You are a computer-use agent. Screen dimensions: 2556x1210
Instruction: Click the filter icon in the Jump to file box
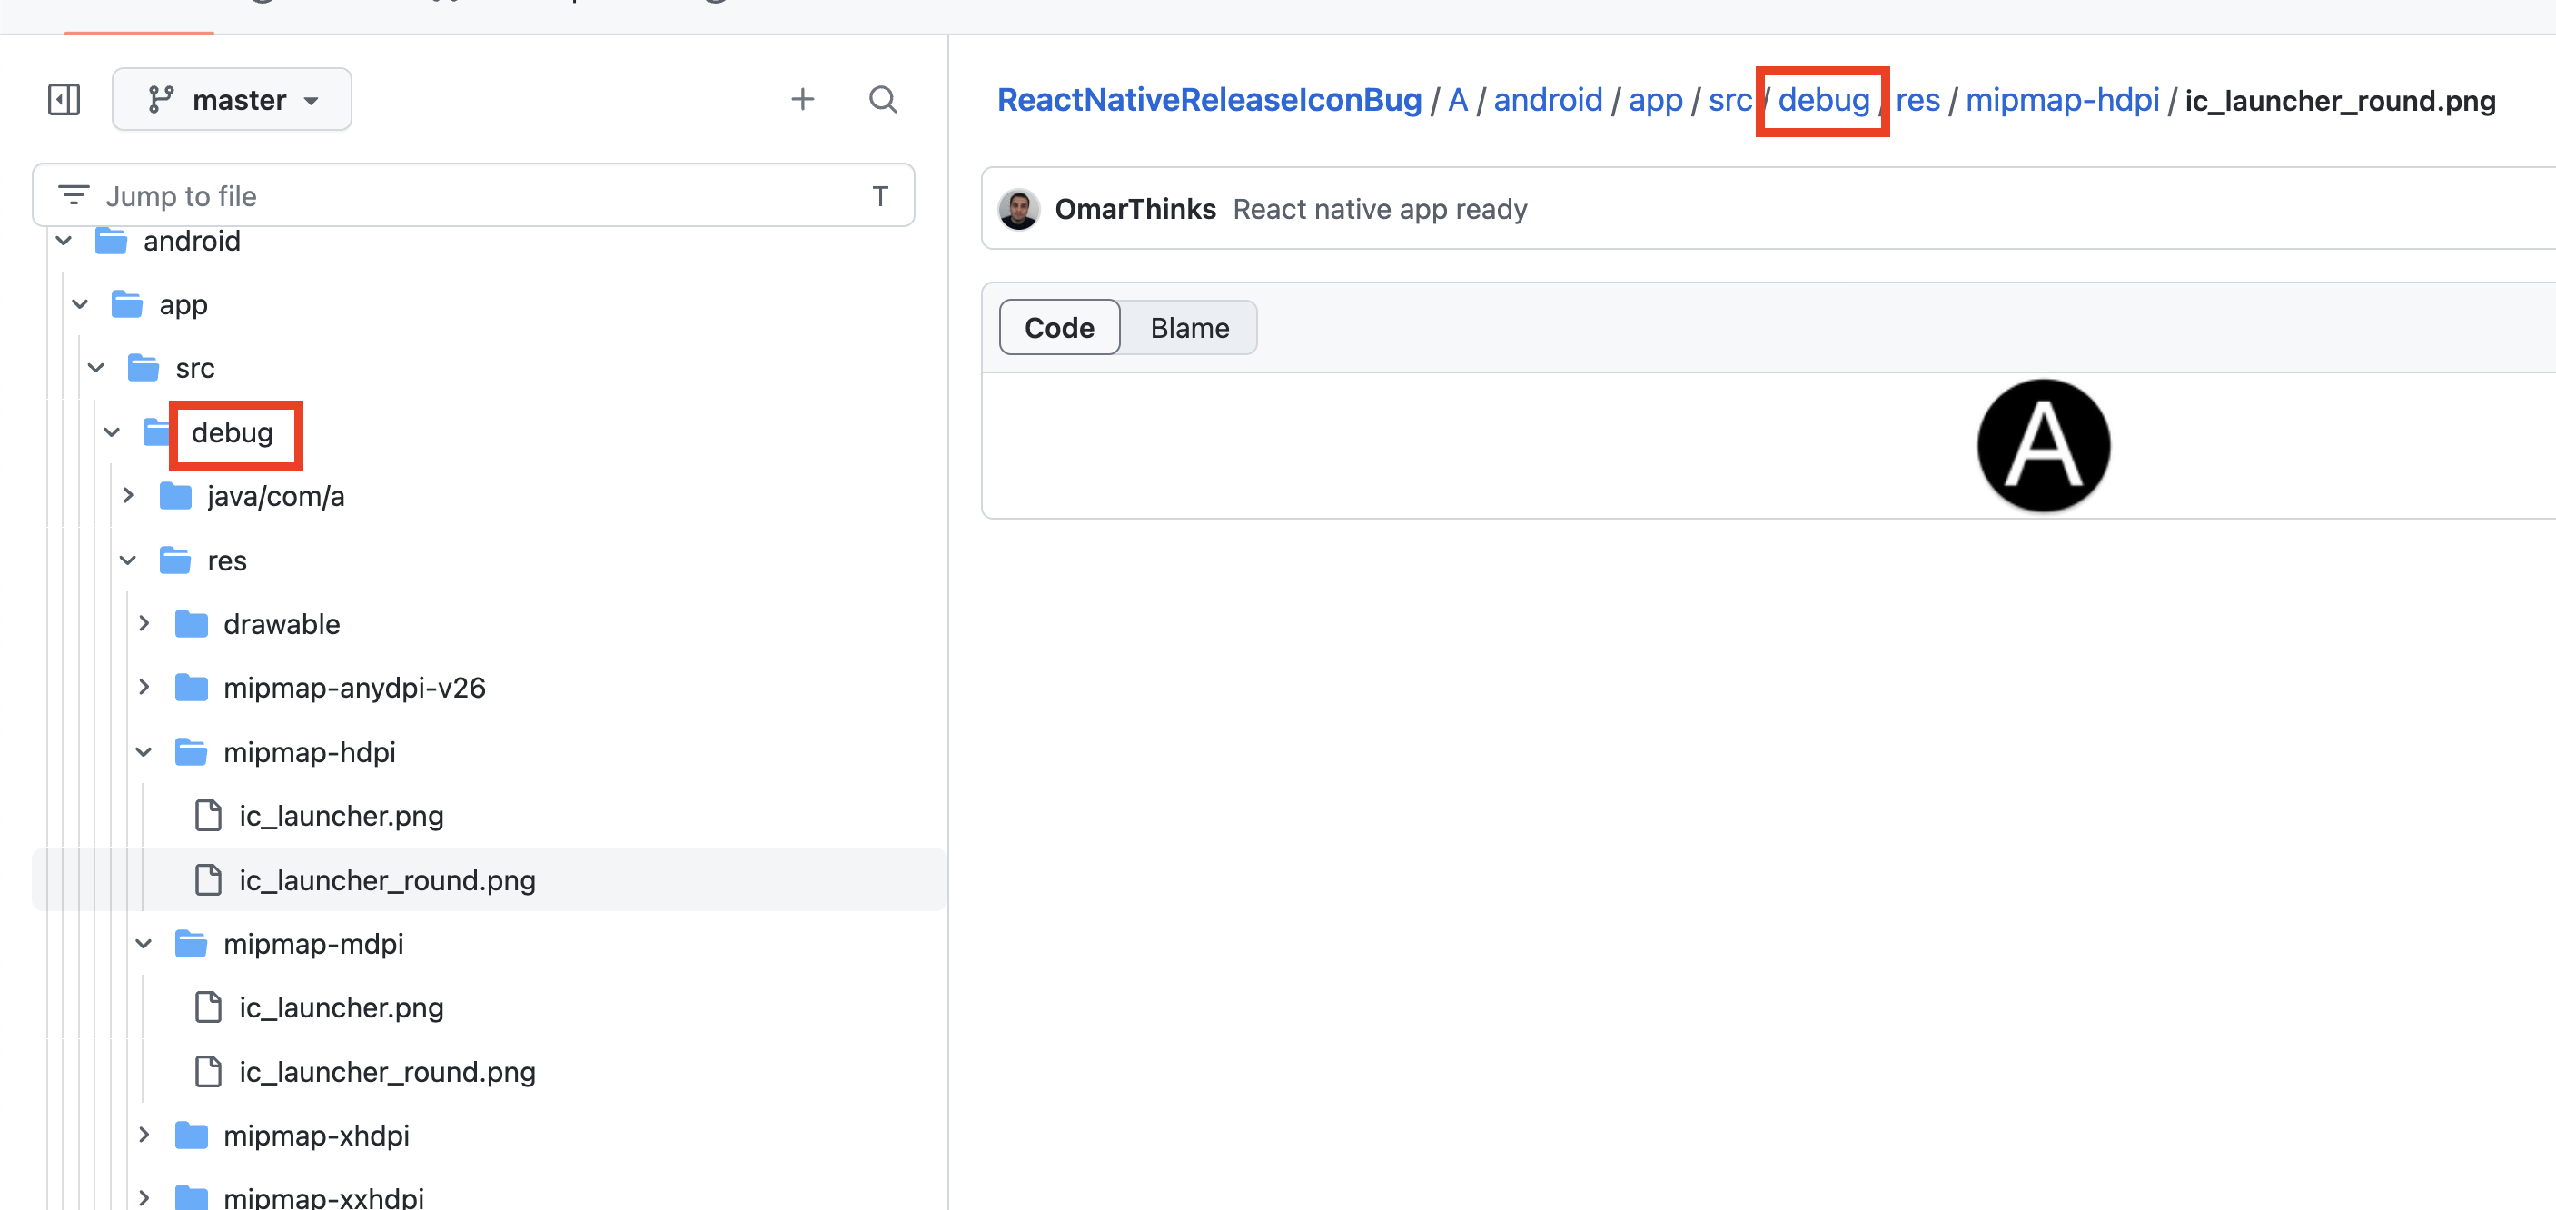(x=74, y=194)
